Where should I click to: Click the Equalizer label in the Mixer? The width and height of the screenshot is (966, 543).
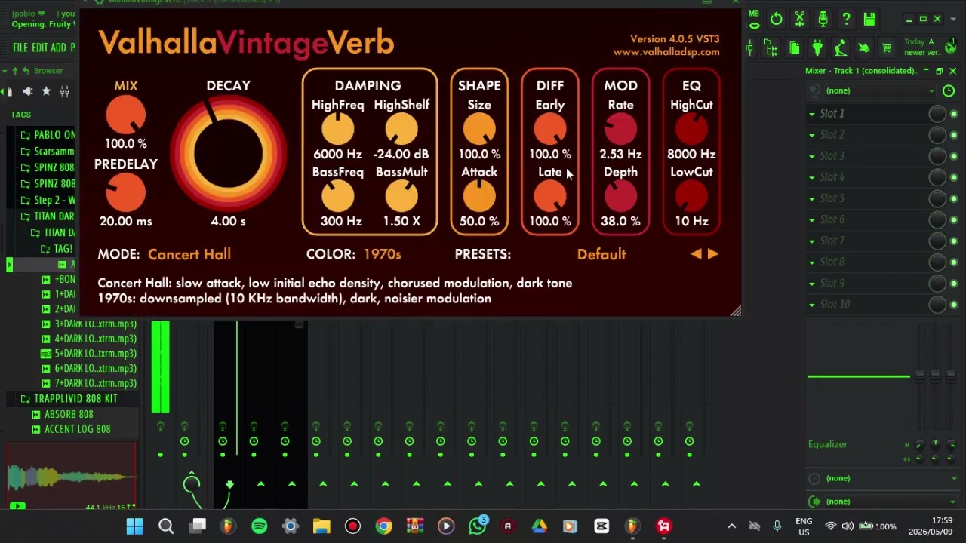[x=828, y=444]
